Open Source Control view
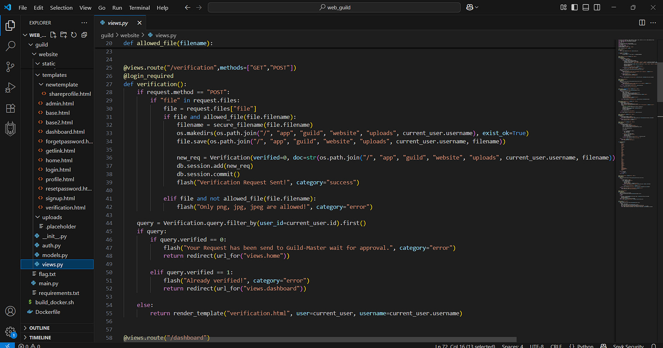 (x=10, y=67)
